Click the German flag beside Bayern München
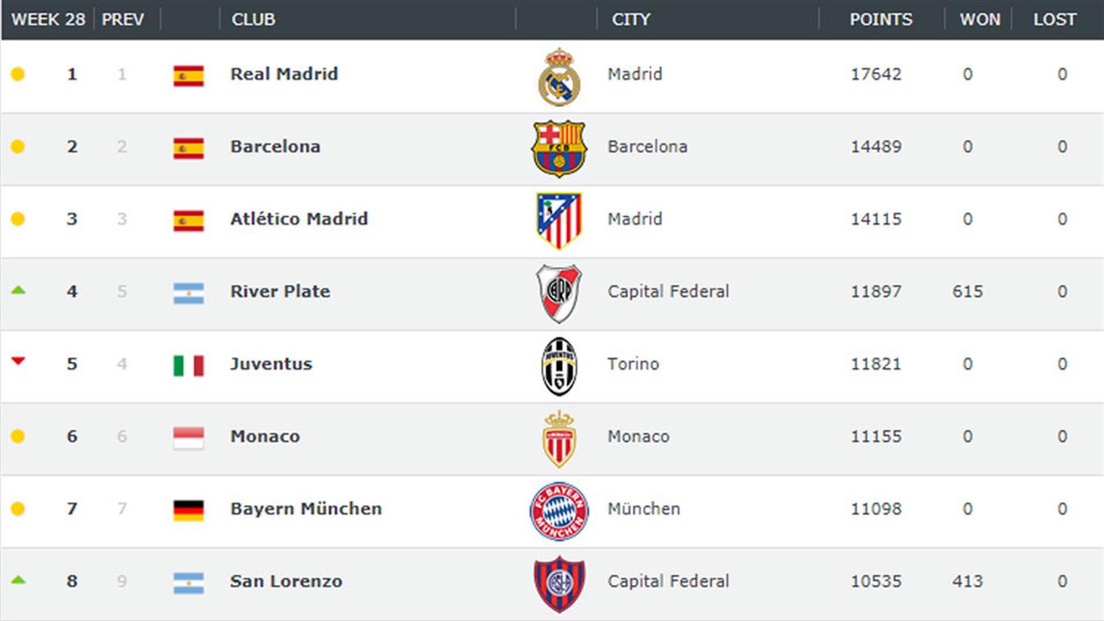 [188, 510]
